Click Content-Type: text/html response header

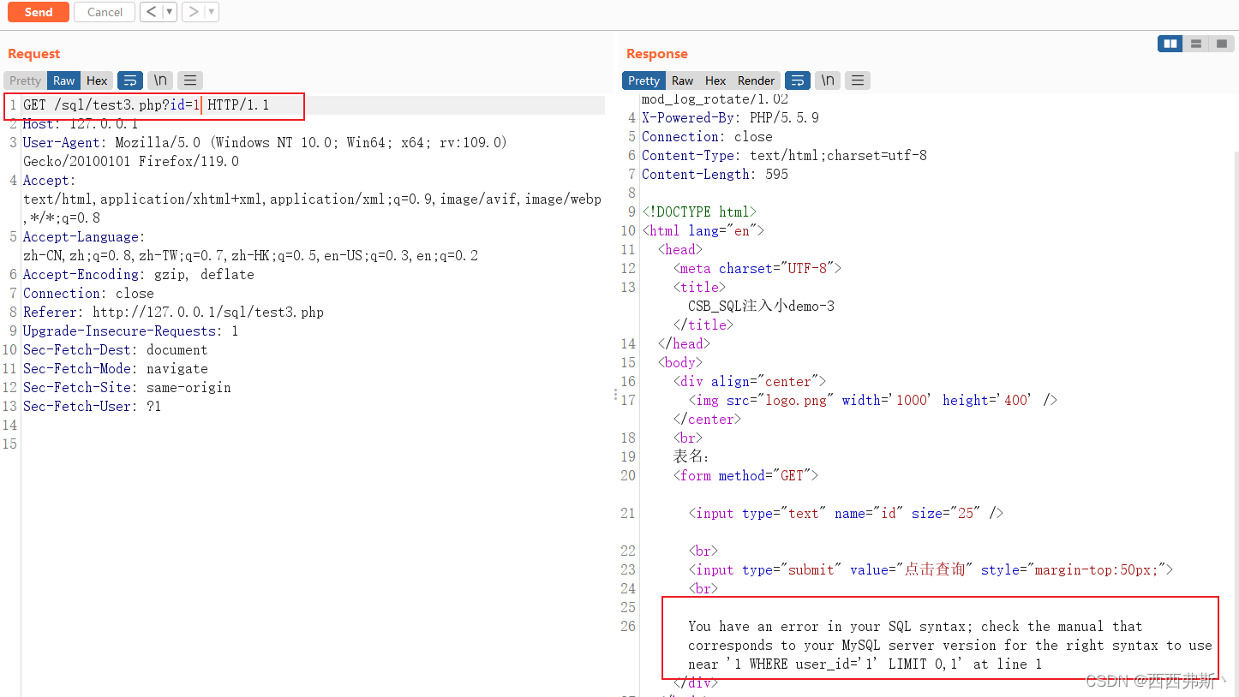point(784,156)
